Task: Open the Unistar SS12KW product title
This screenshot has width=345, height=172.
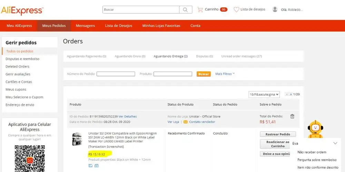Action: pos(122,137)
